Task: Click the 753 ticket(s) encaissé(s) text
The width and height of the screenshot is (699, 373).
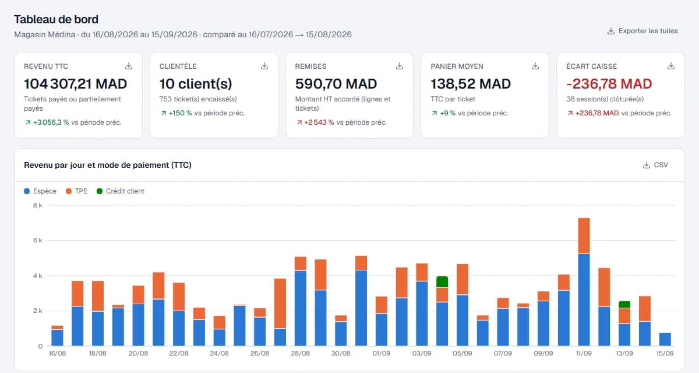Action: pos(198,99)
